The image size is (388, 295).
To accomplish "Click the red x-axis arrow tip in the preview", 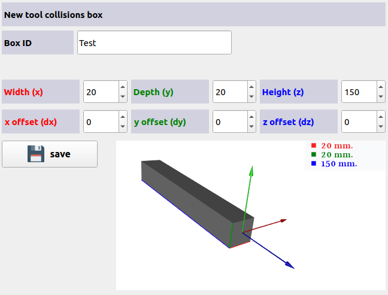I will point(283,220).
